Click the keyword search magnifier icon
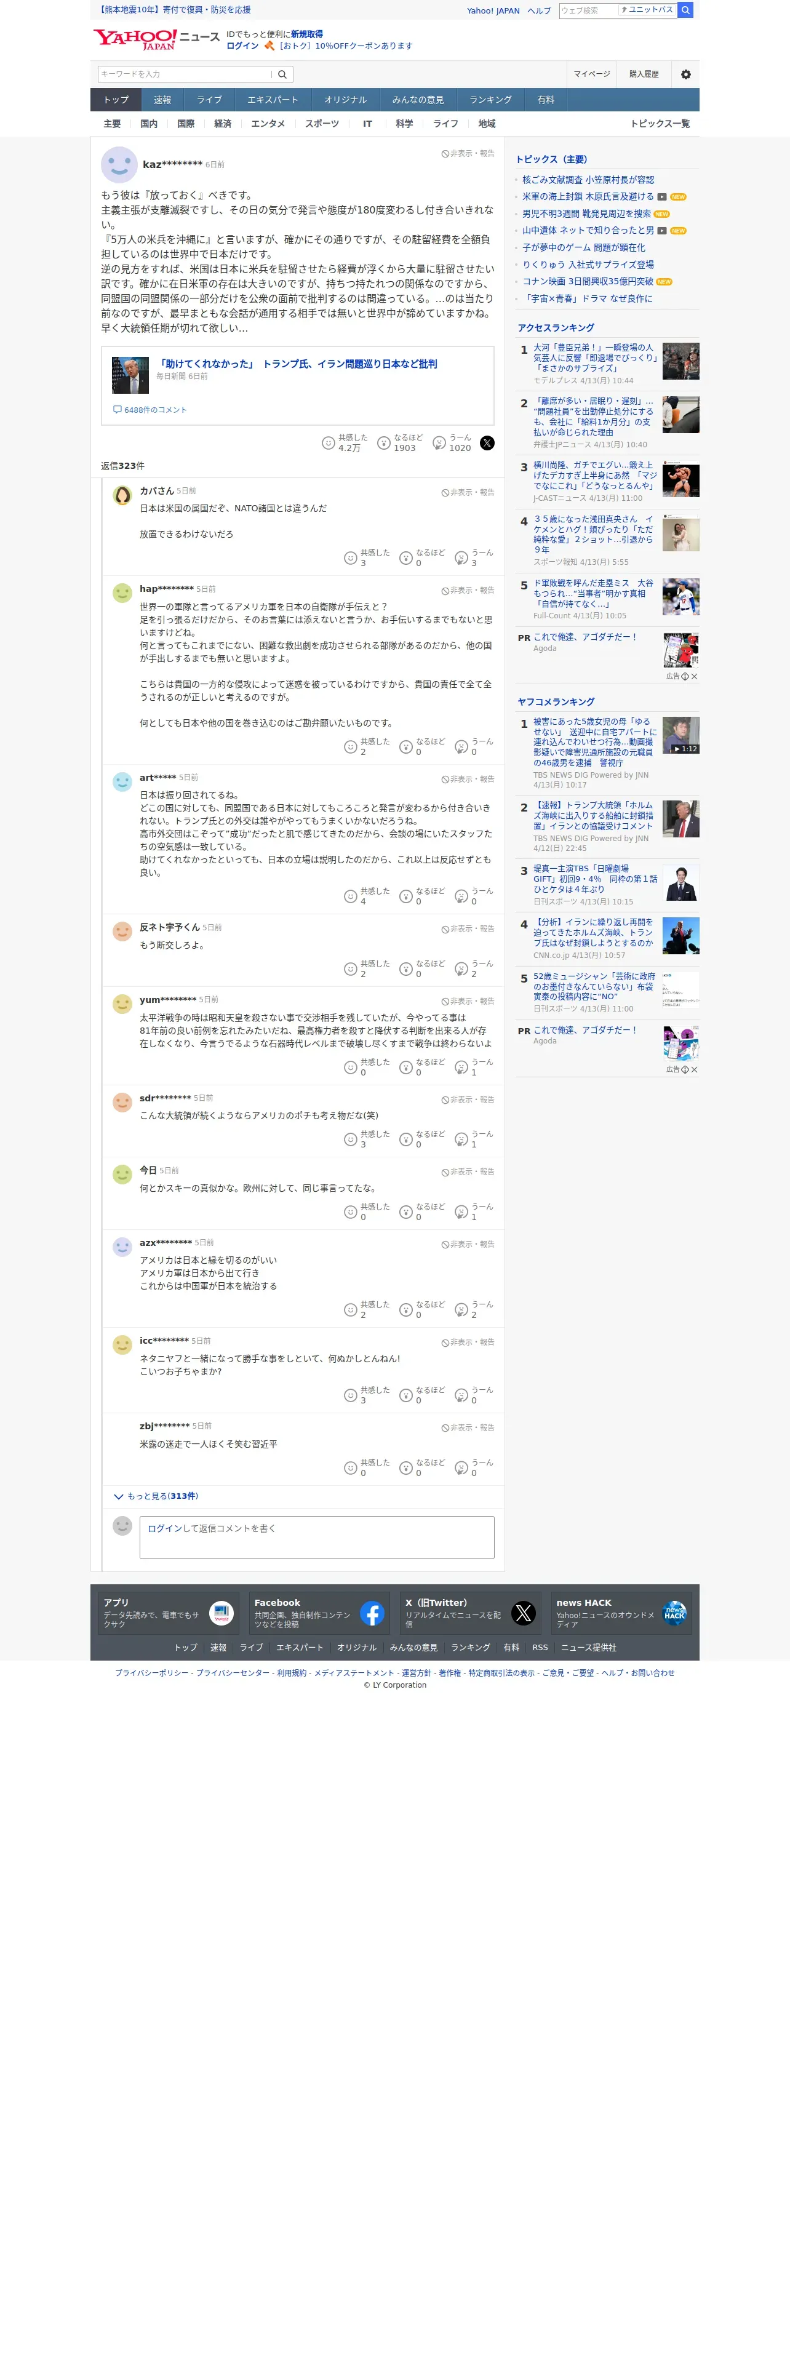 [x=282, y=74]
